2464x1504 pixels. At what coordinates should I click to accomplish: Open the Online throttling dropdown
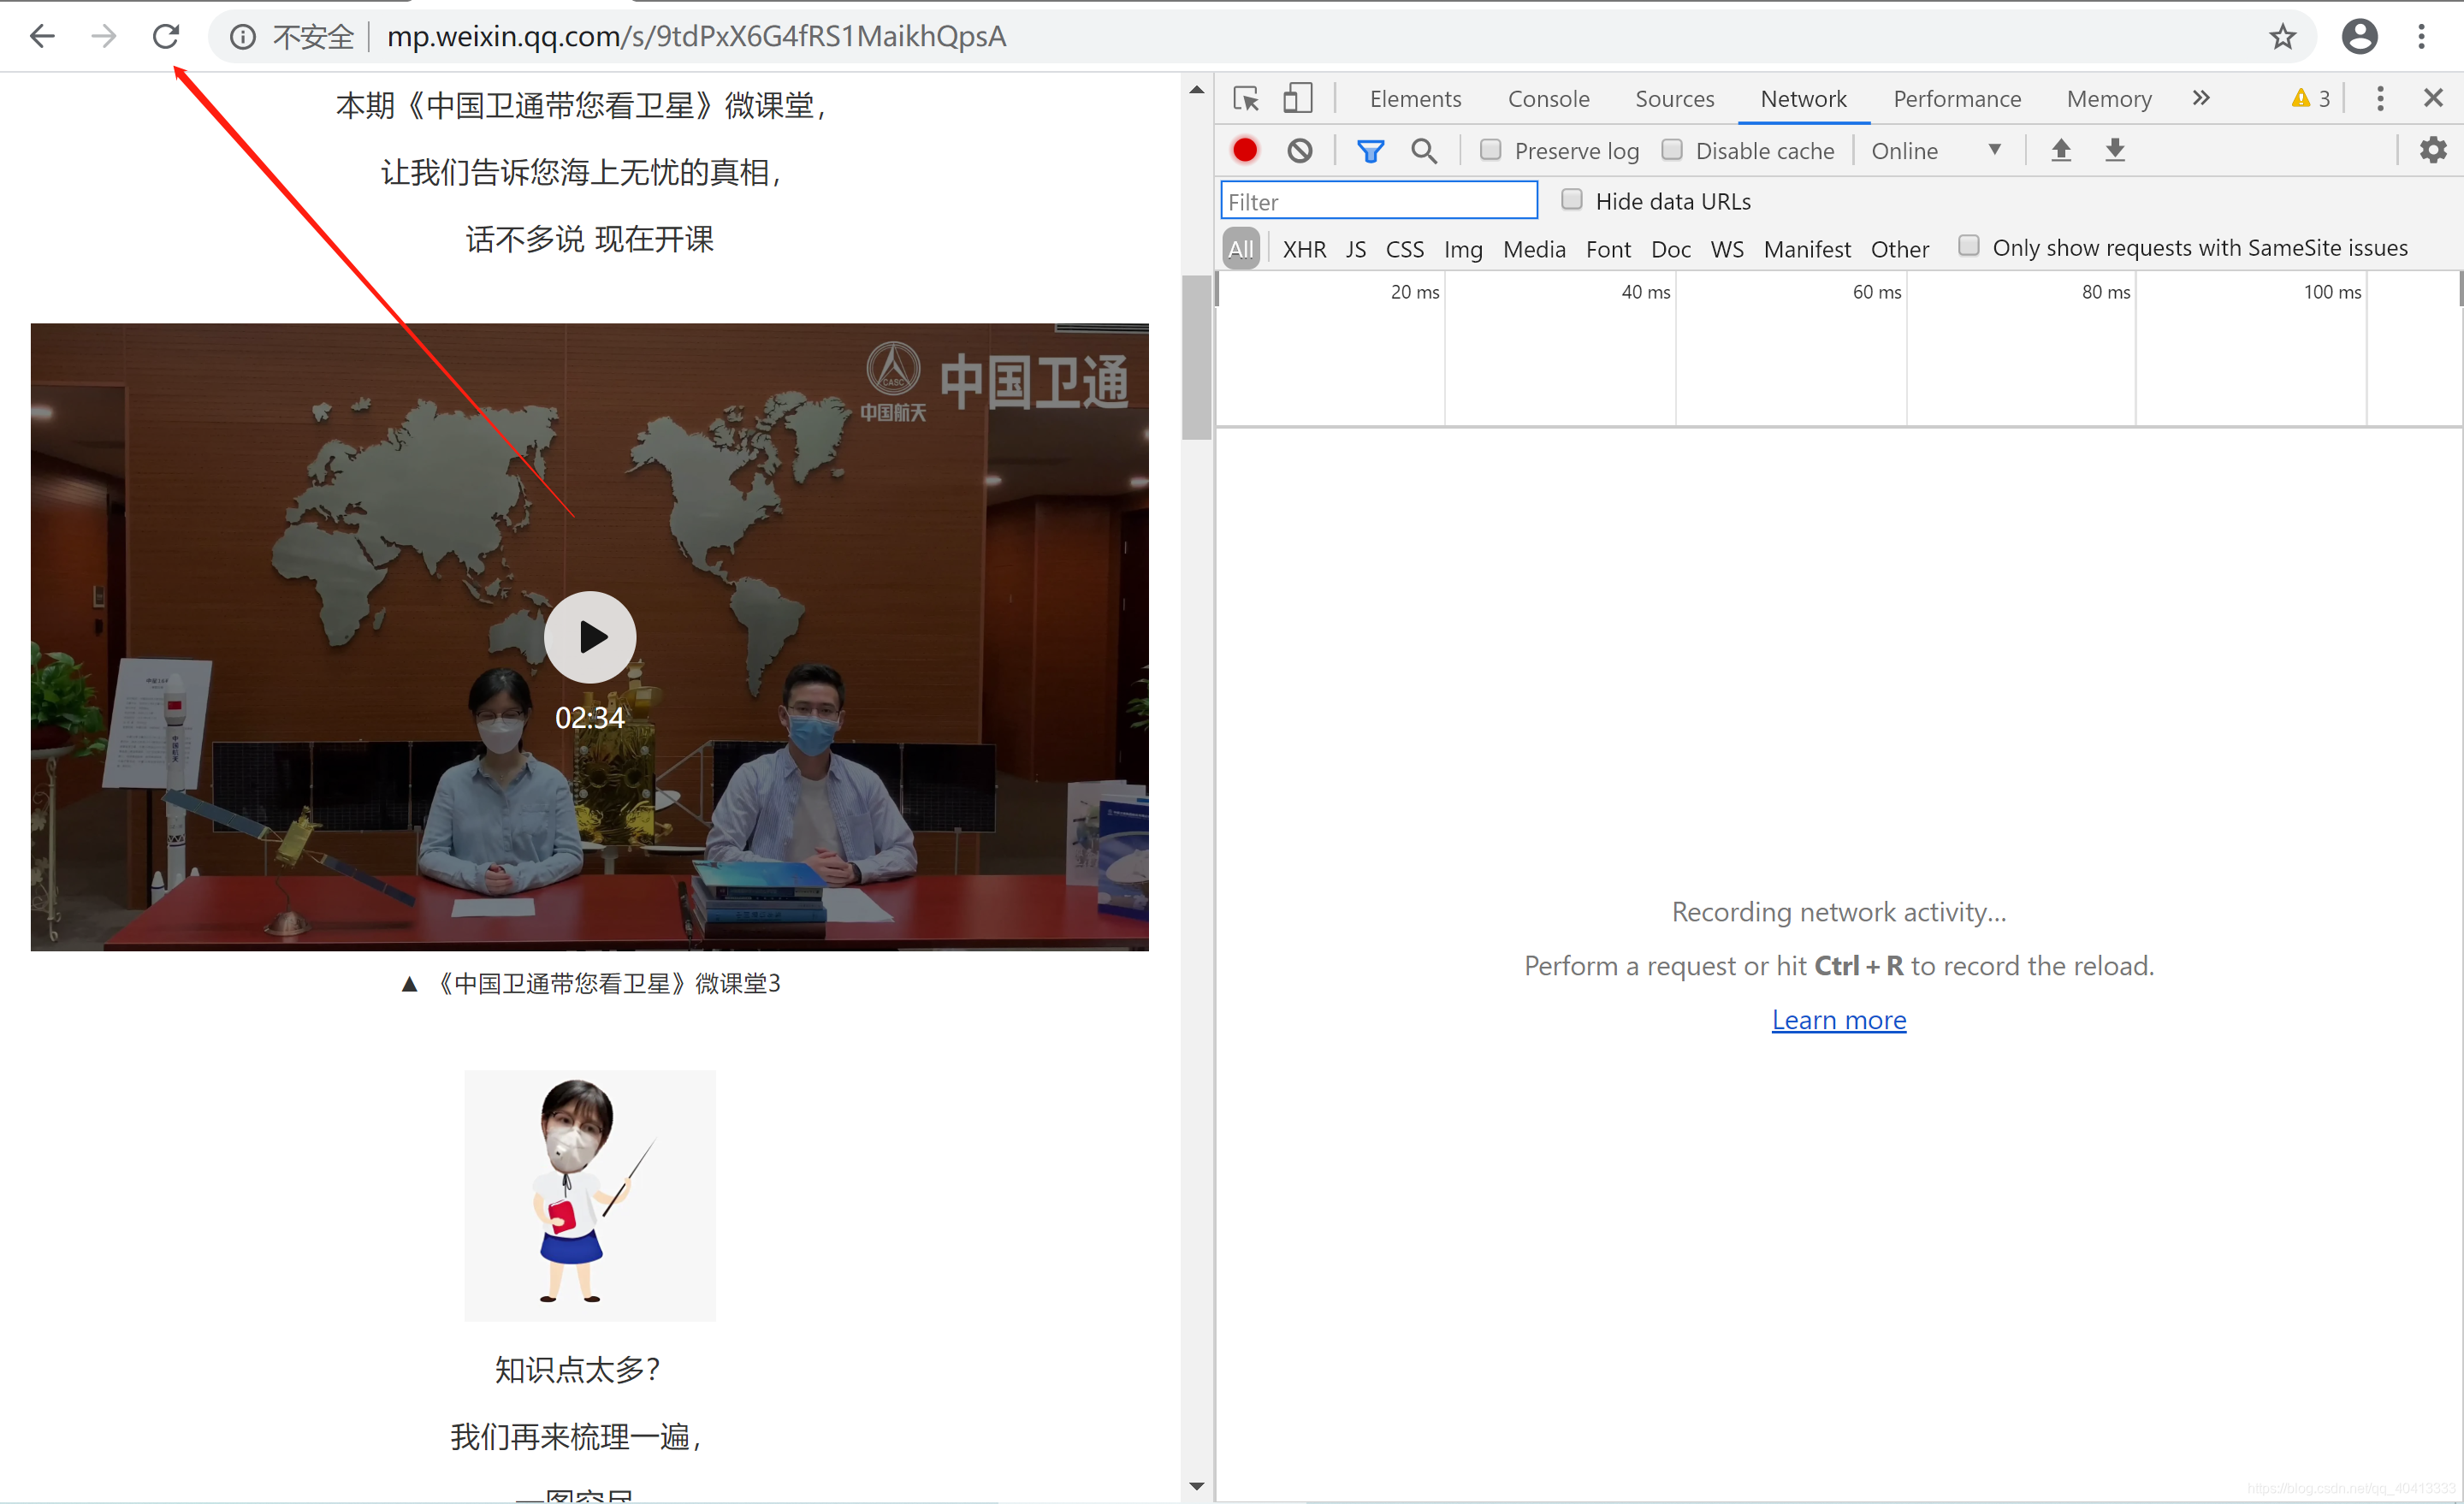1936,150
